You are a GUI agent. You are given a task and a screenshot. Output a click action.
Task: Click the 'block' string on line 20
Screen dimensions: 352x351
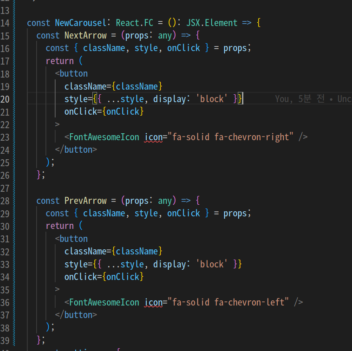(x=212, y=99)
